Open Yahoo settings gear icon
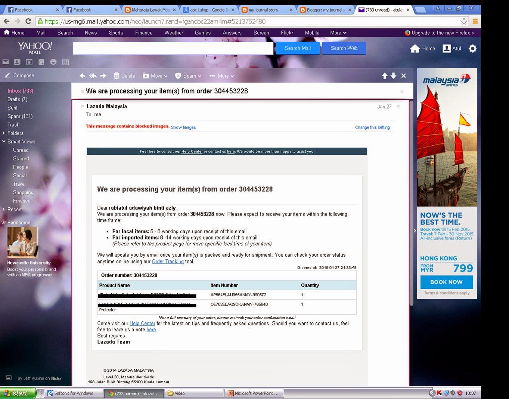 [472, 49]
